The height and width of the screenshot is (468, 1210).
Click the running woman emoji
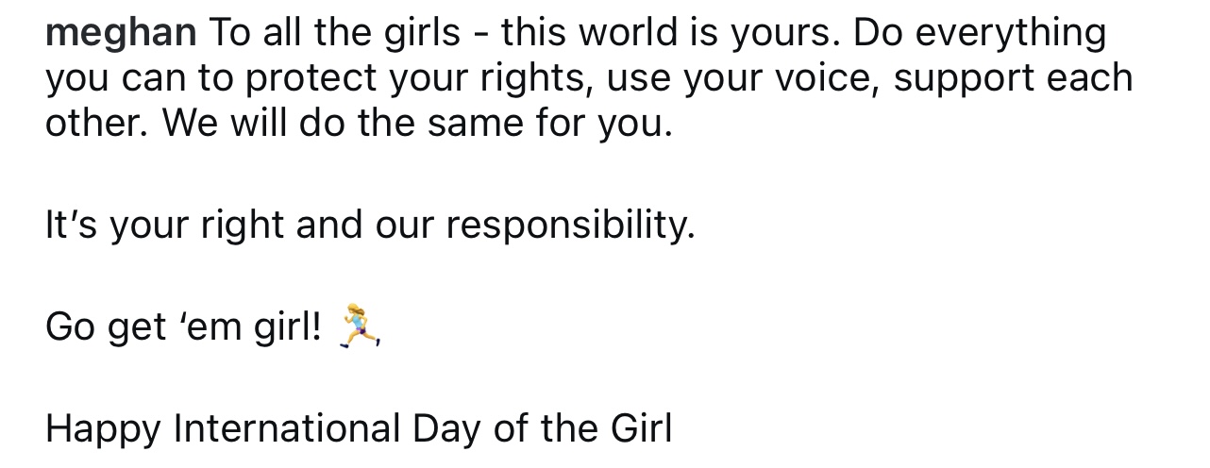(361, 326)
